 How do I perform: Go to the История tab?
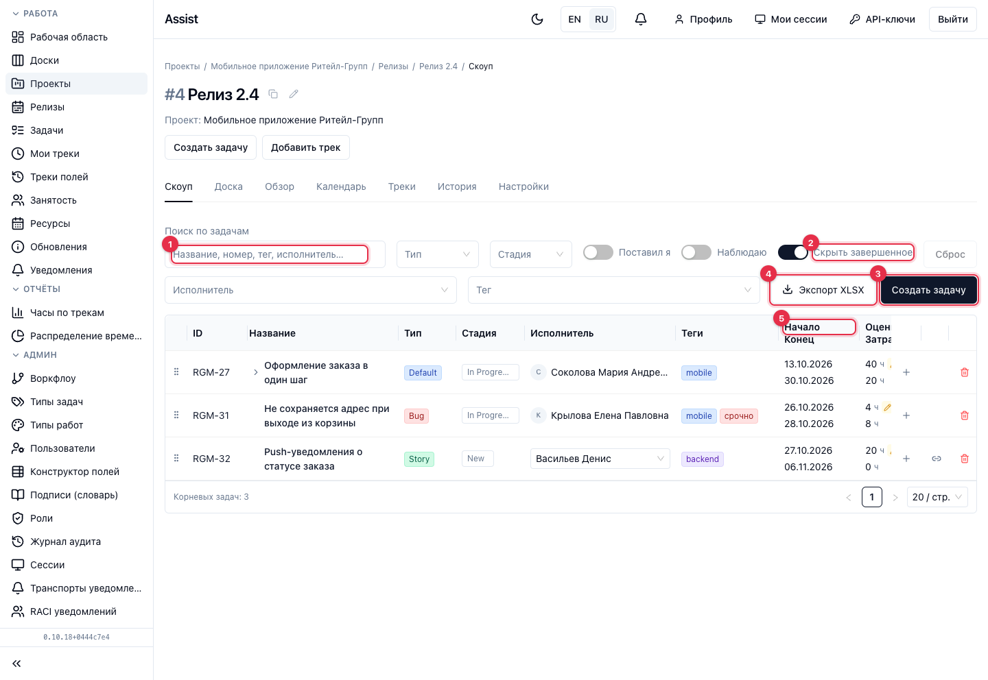coord(457,186)
